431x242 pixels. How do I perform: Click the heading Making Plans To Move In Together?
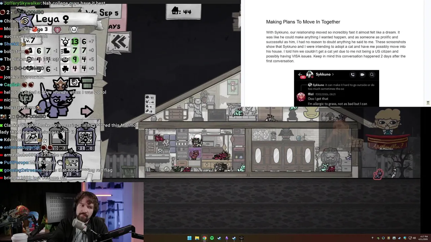point(303,22)
